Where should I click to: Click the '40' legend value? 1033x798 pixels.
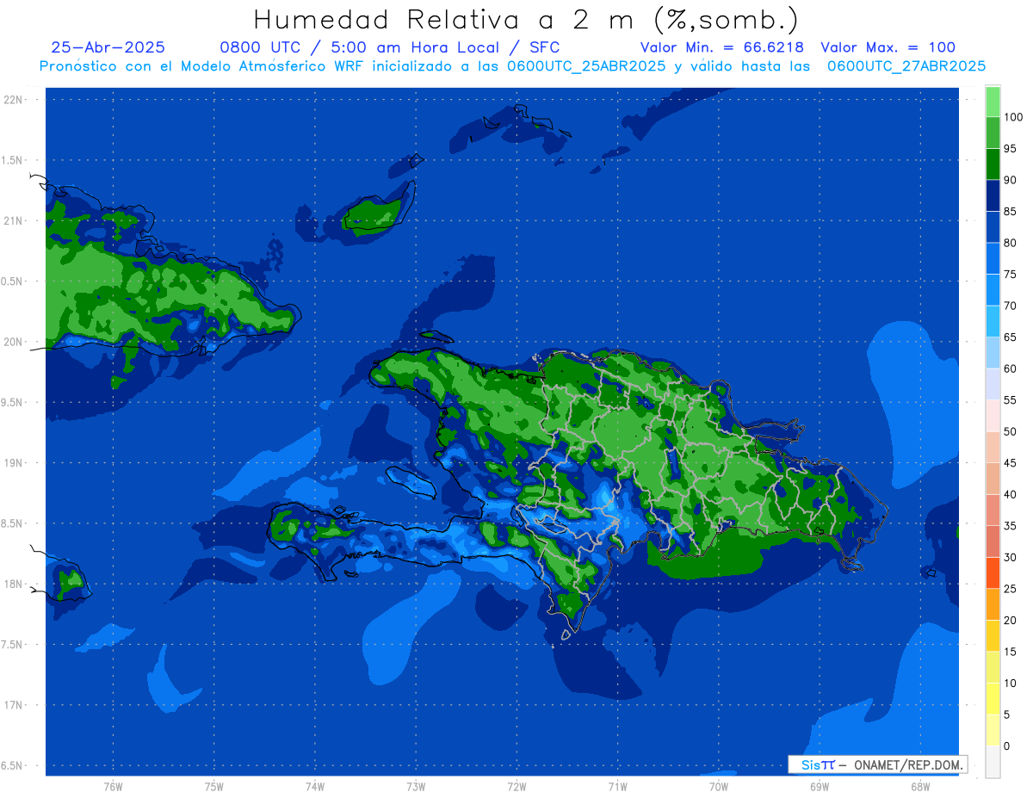click(1010, 494)
